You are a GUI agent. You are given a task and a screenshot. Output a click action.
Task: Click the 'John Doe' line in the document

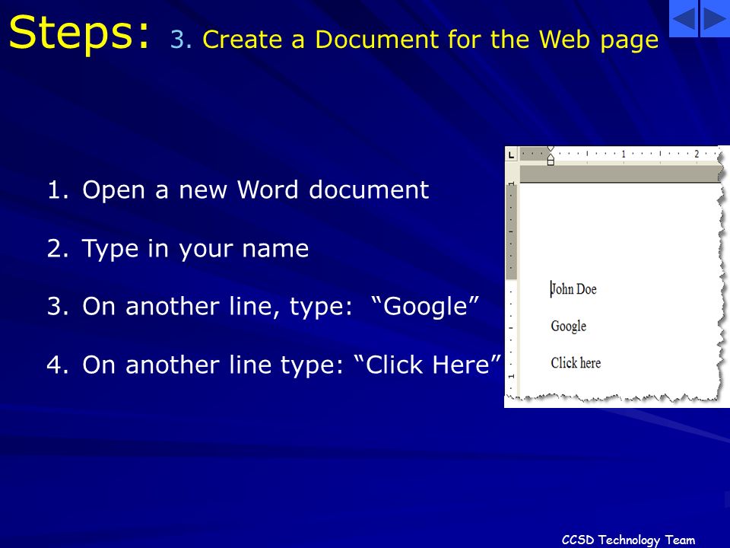pos(573,289)
